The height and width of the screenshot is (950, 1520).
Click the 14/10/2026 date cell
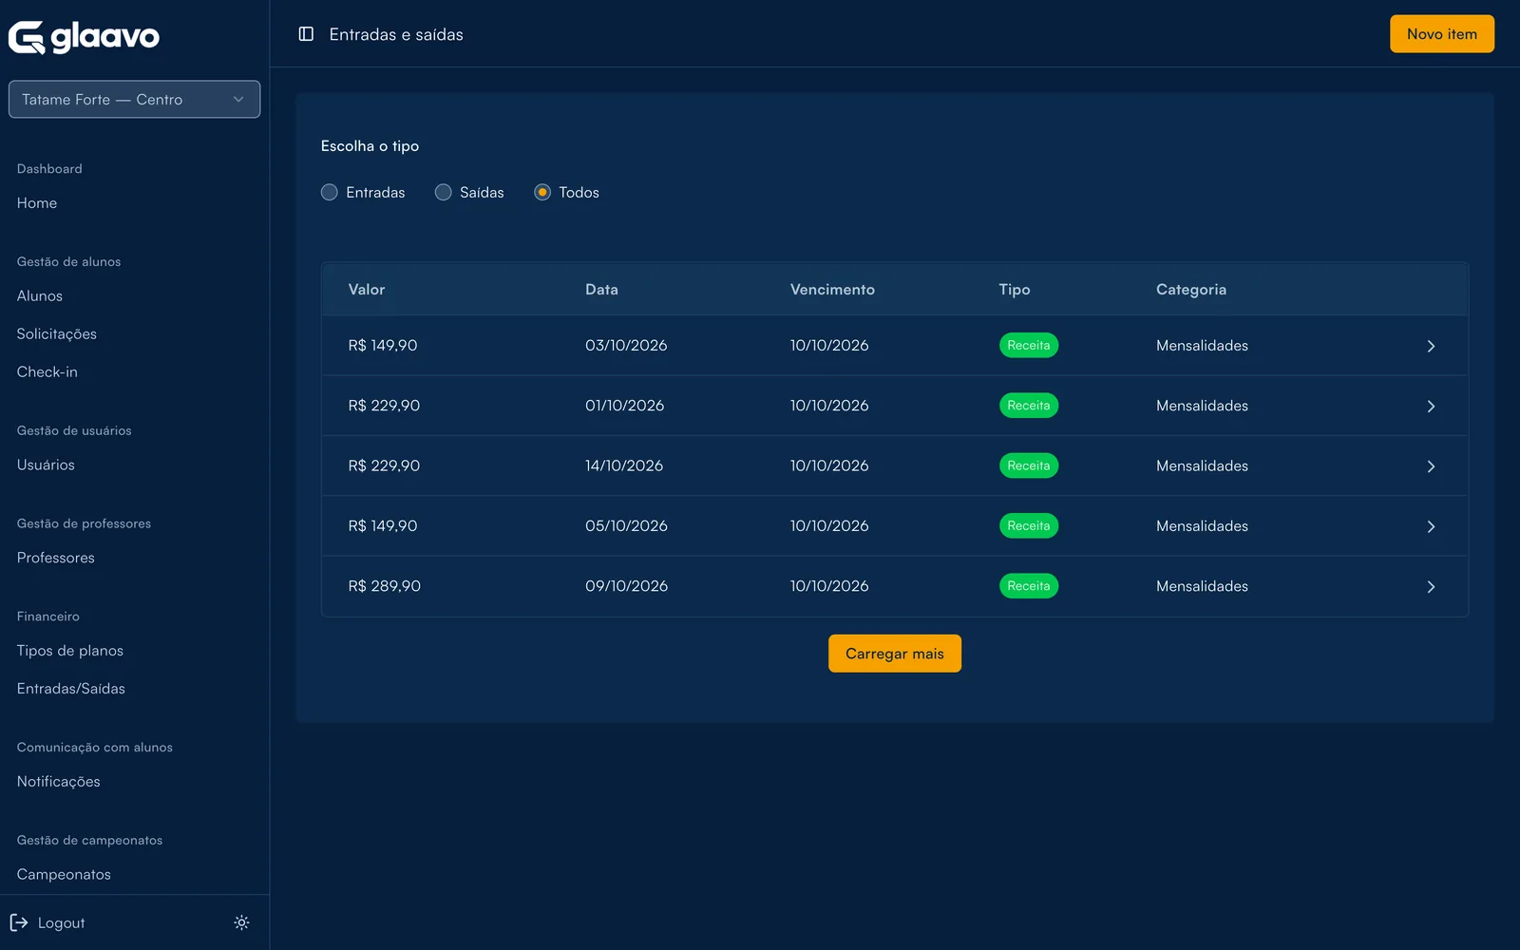click(624, 465)
